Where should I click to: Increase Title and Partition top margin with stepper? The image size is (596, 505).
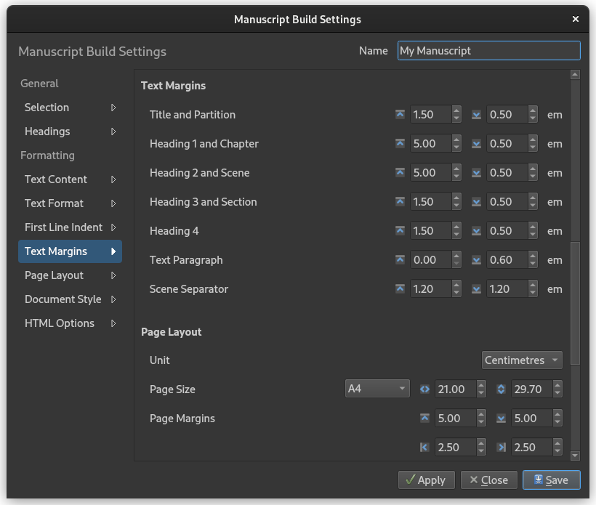(456, 110)
